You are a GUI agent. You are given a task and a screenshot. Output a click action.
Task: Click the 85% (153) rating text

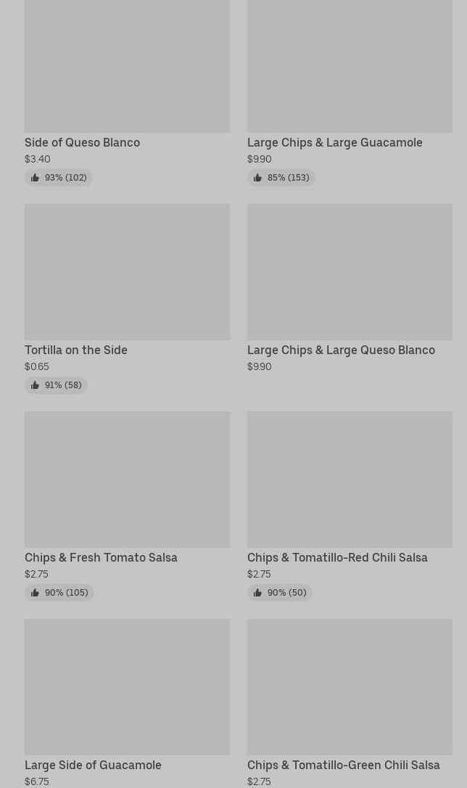point(288,178)
